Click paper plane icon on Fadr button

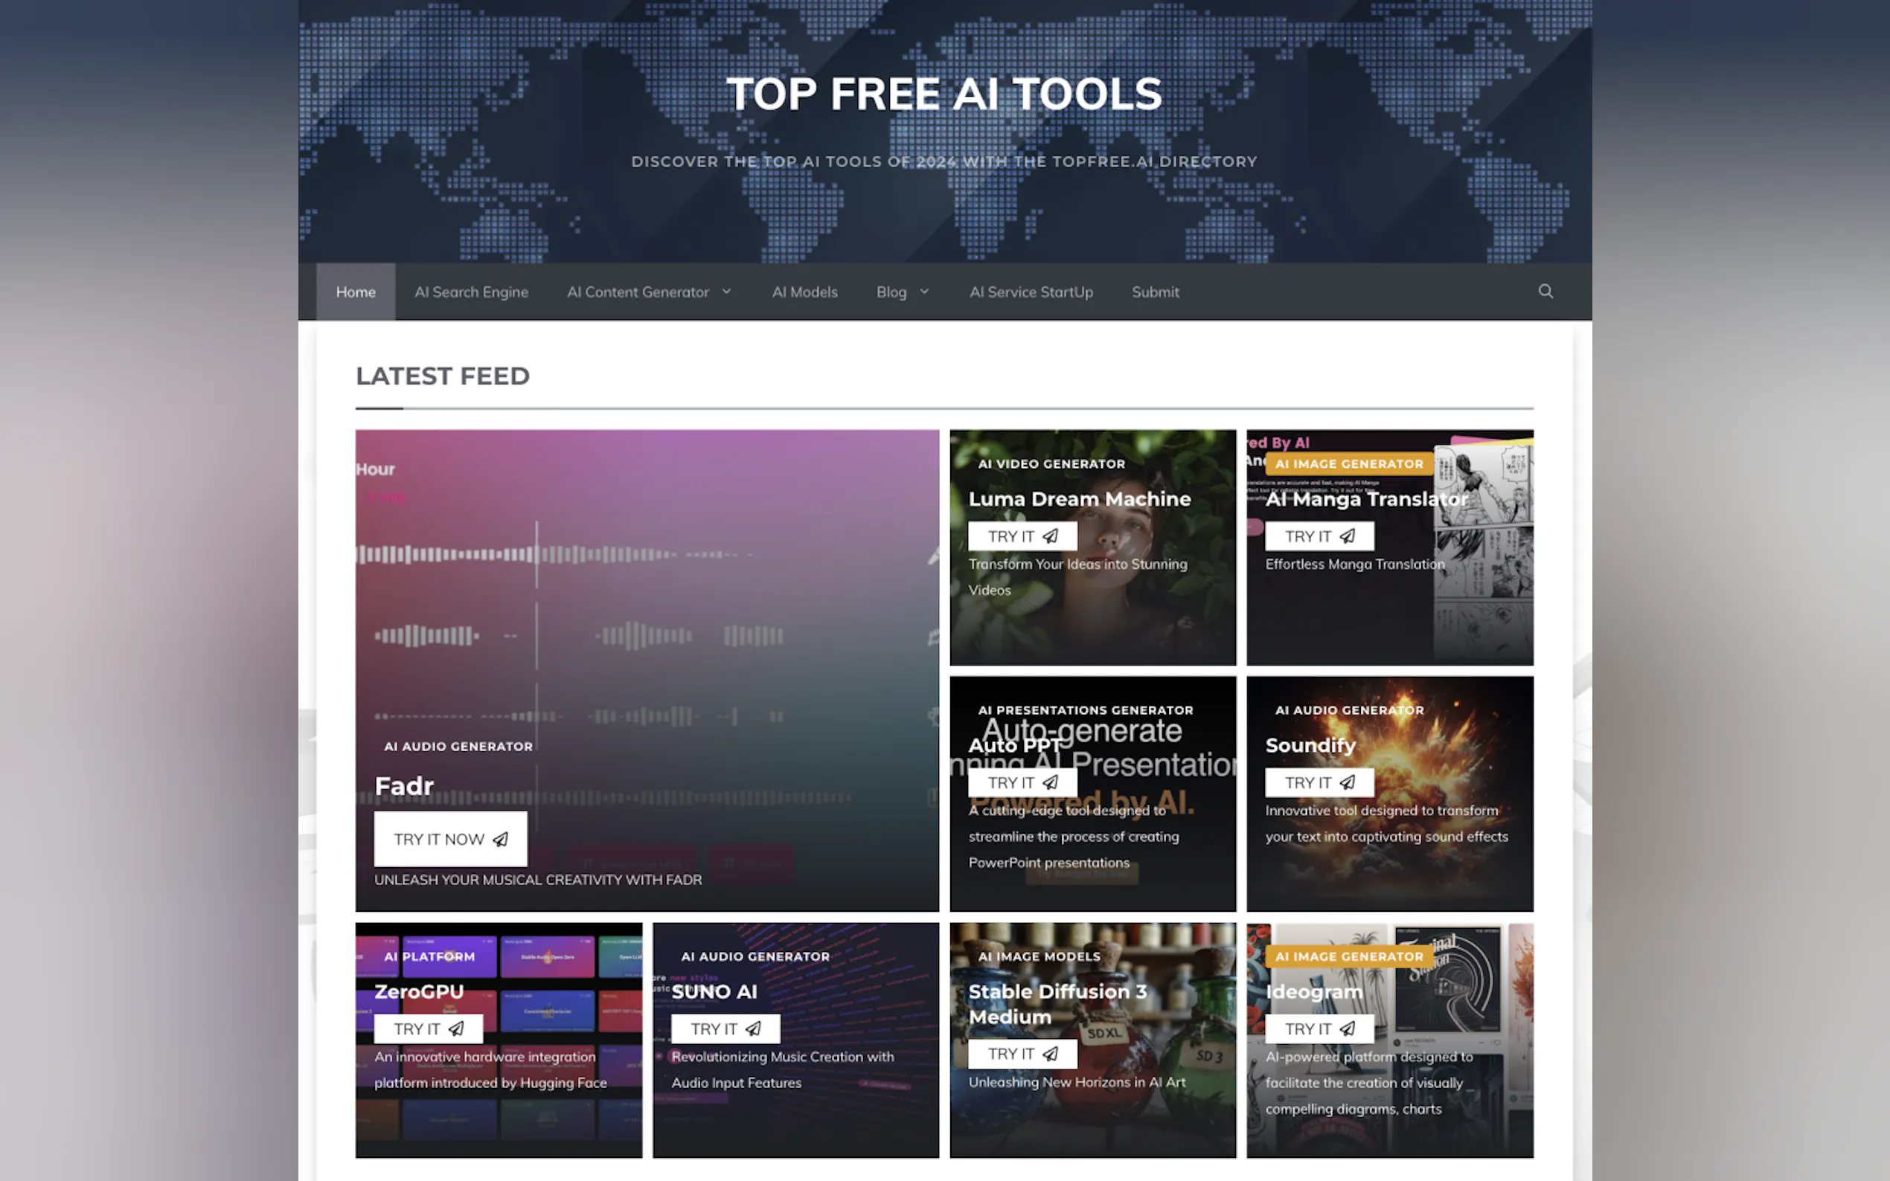click(x=500, y=839)
